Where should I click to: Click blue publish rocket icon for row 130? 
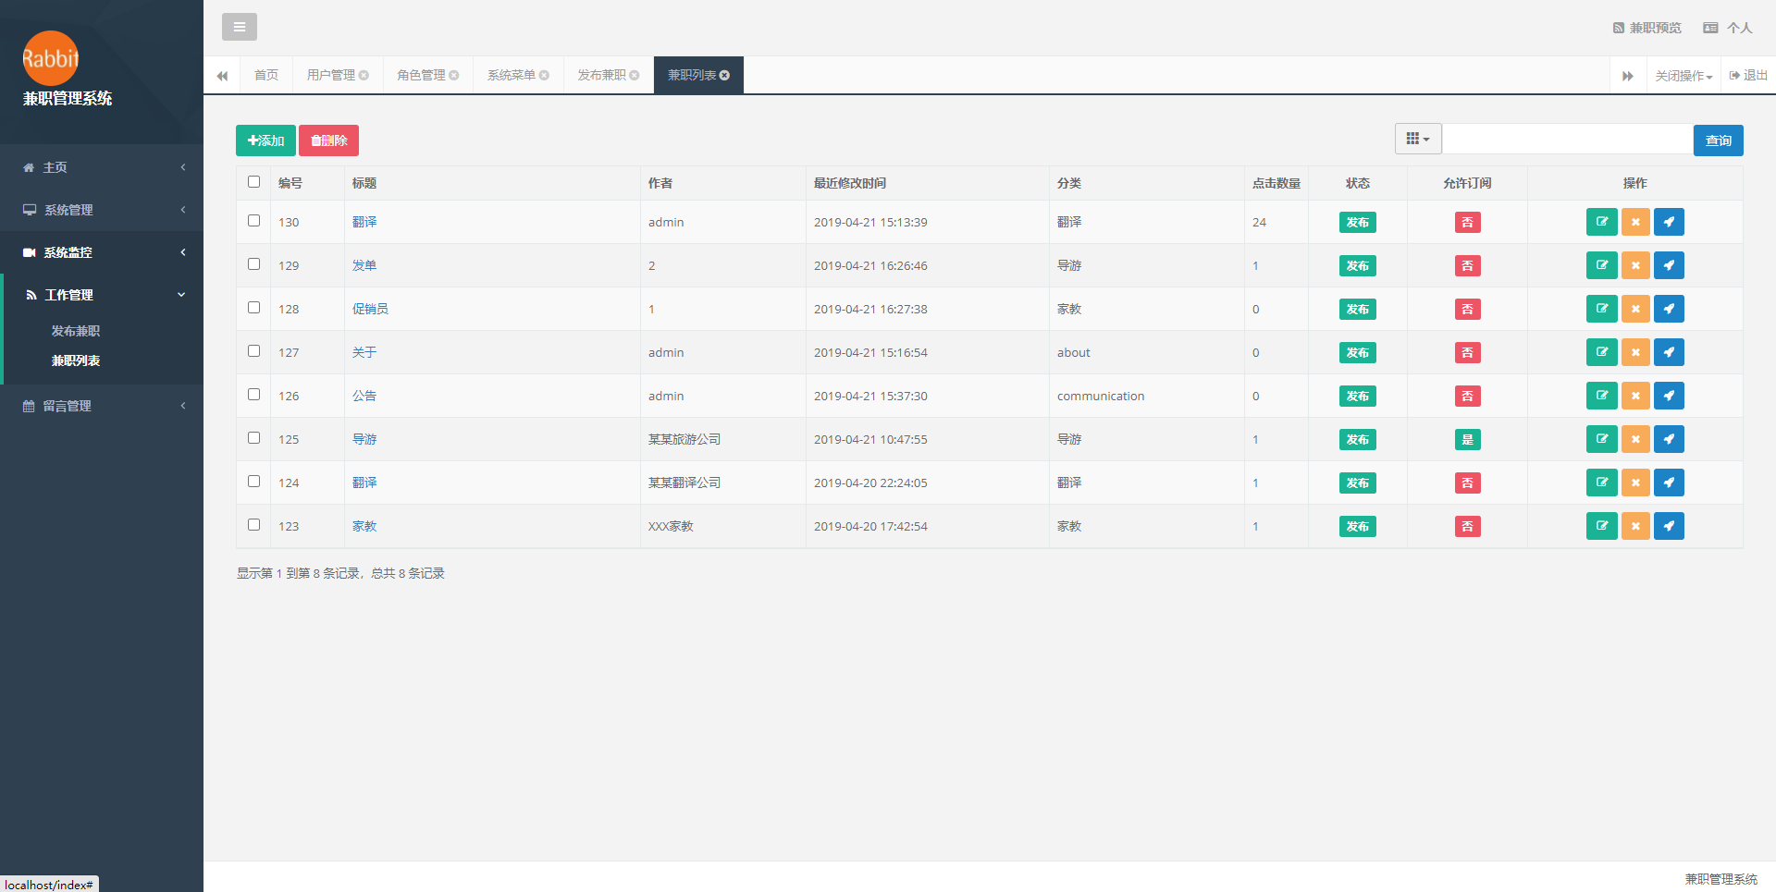click(x=1669, y=222)
